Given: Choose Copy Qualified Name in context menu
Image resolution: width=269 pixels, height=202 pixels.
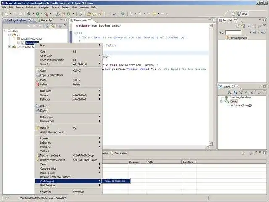Looking at the screenshot, I should (52, 75).
